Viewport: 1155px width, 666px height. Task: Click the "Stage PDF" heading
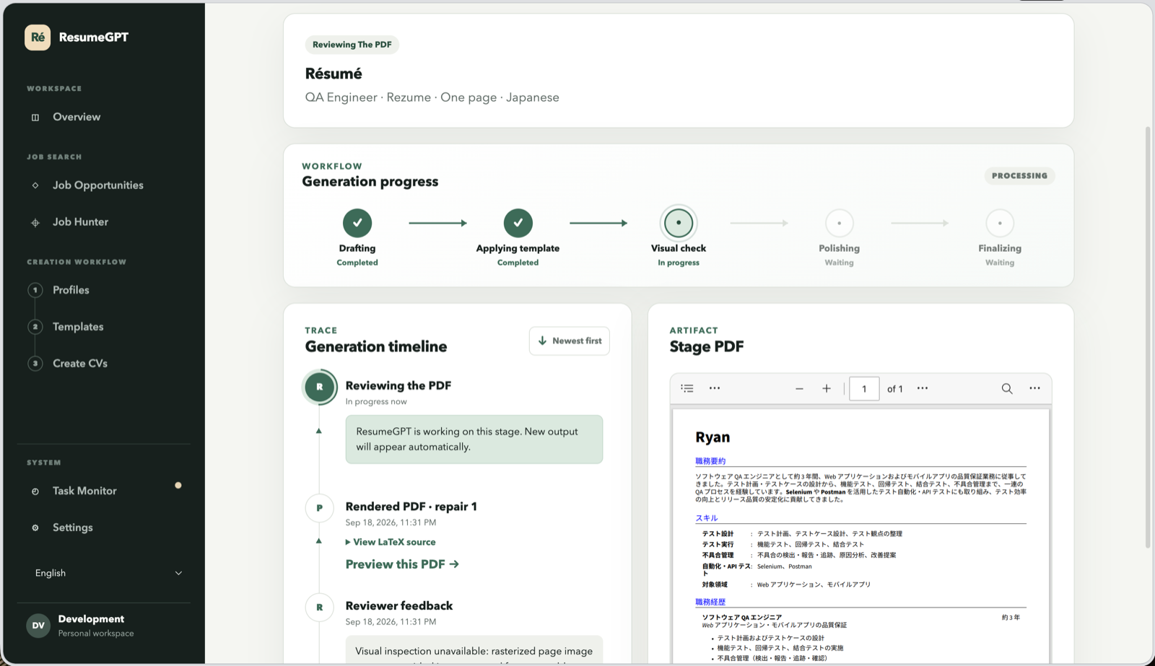[707, 346]
